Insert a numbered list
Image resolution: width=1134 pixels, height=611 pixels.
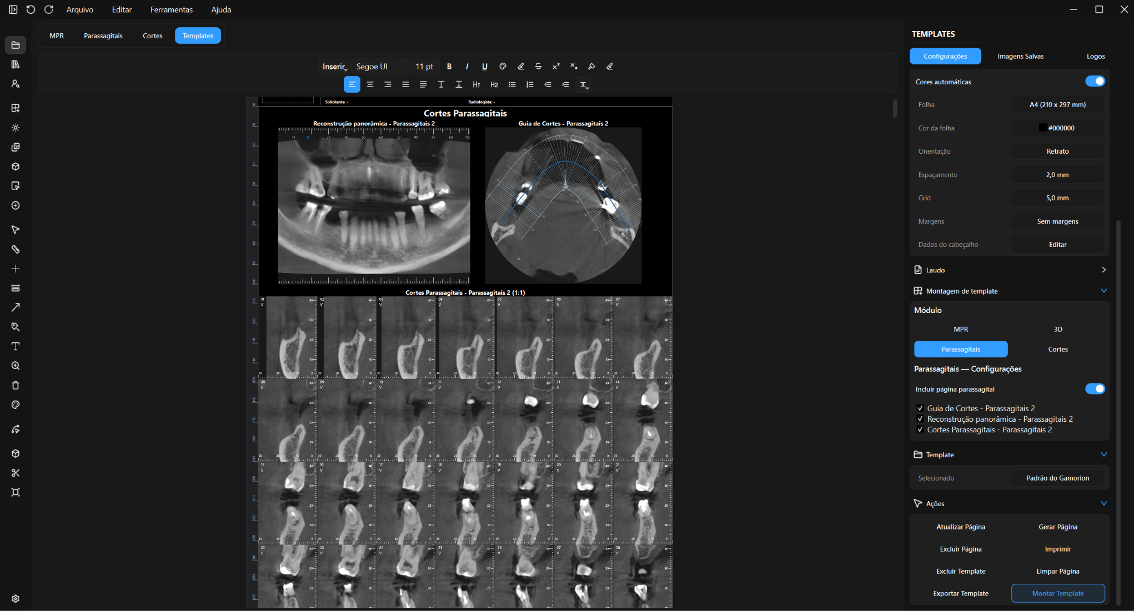tap(530, 84)
